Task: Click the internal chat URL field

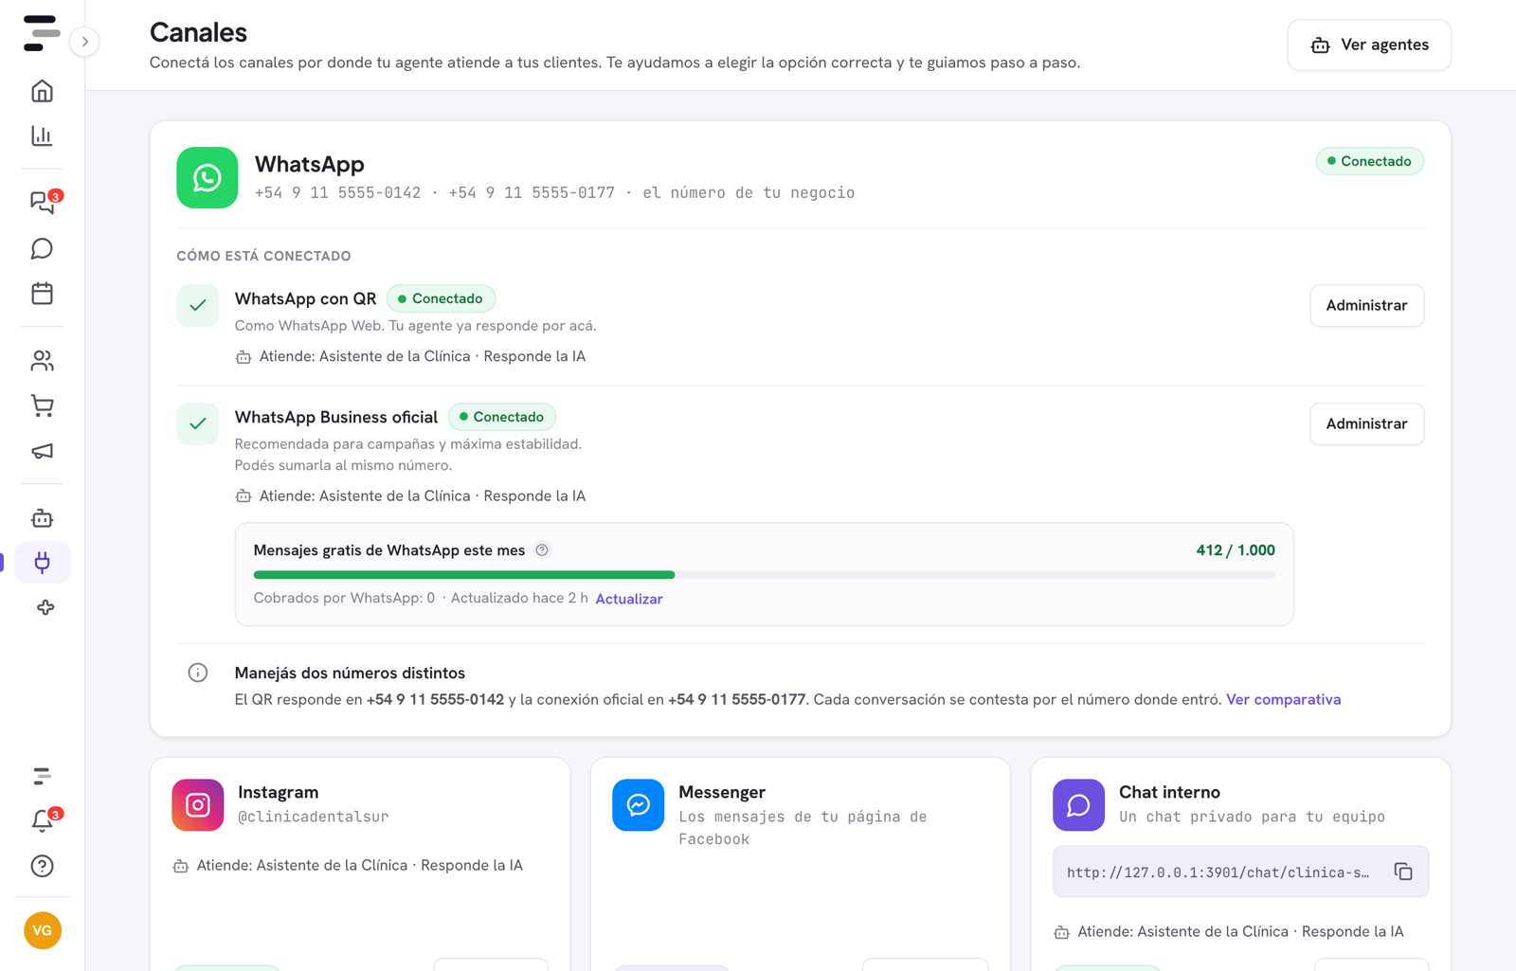Action: [1240, 872]
